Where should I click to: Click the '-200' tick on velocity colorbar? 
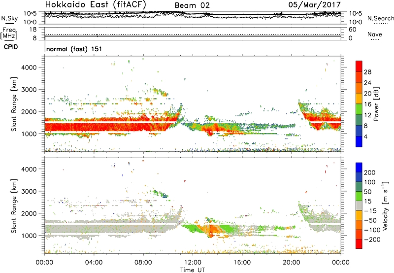[372, 239]
